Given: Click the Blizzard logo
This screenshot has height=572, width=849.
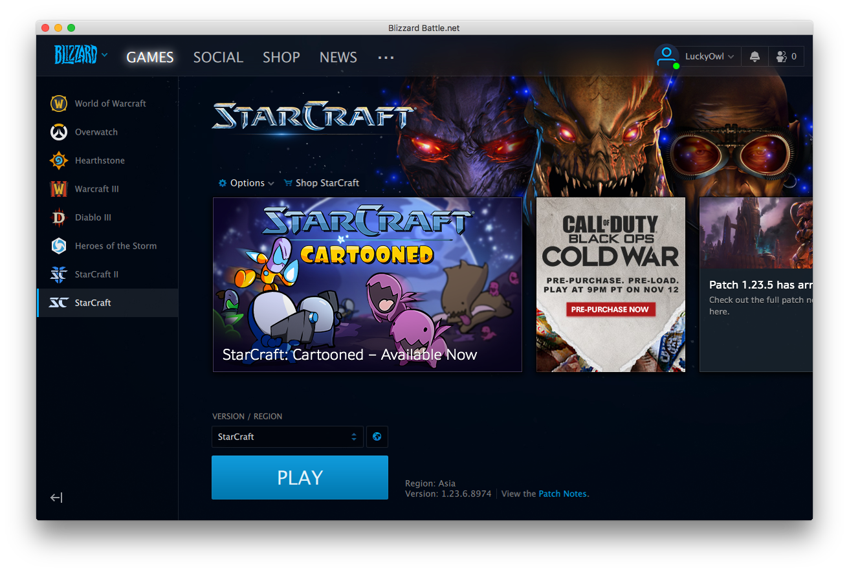Looking at the screenshot, I should pos(76,55).
